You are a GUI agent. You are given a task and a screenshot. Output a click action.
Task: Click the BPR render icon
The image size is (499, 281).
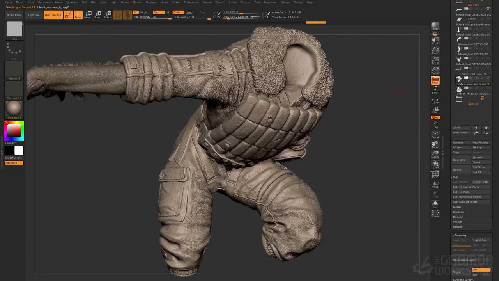(x=435, y=26)
